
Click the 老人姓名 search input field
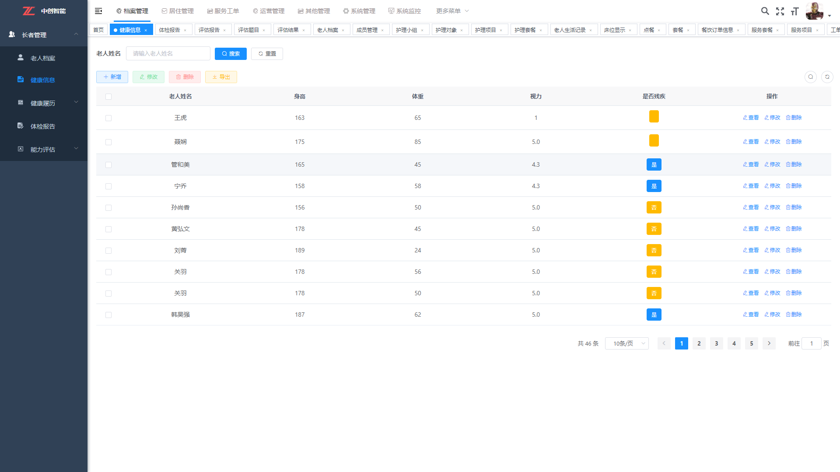pos(168,53)
